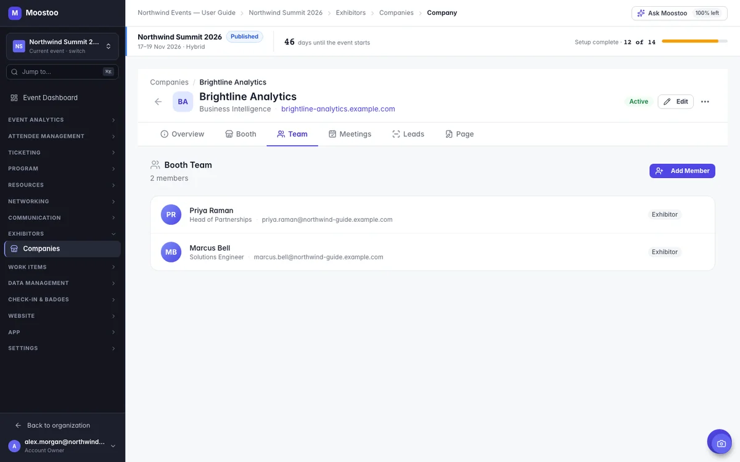The height and width of the screenshot is (462, 740).
Task: Click the Exhibitor role tag for Priya Raman
Action: [x=665, y=214]
